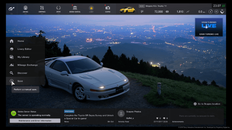Click Go to Scapes location
Image resolution: width=232 pixels, height=130 pixels.
click(x=207, y=104)
